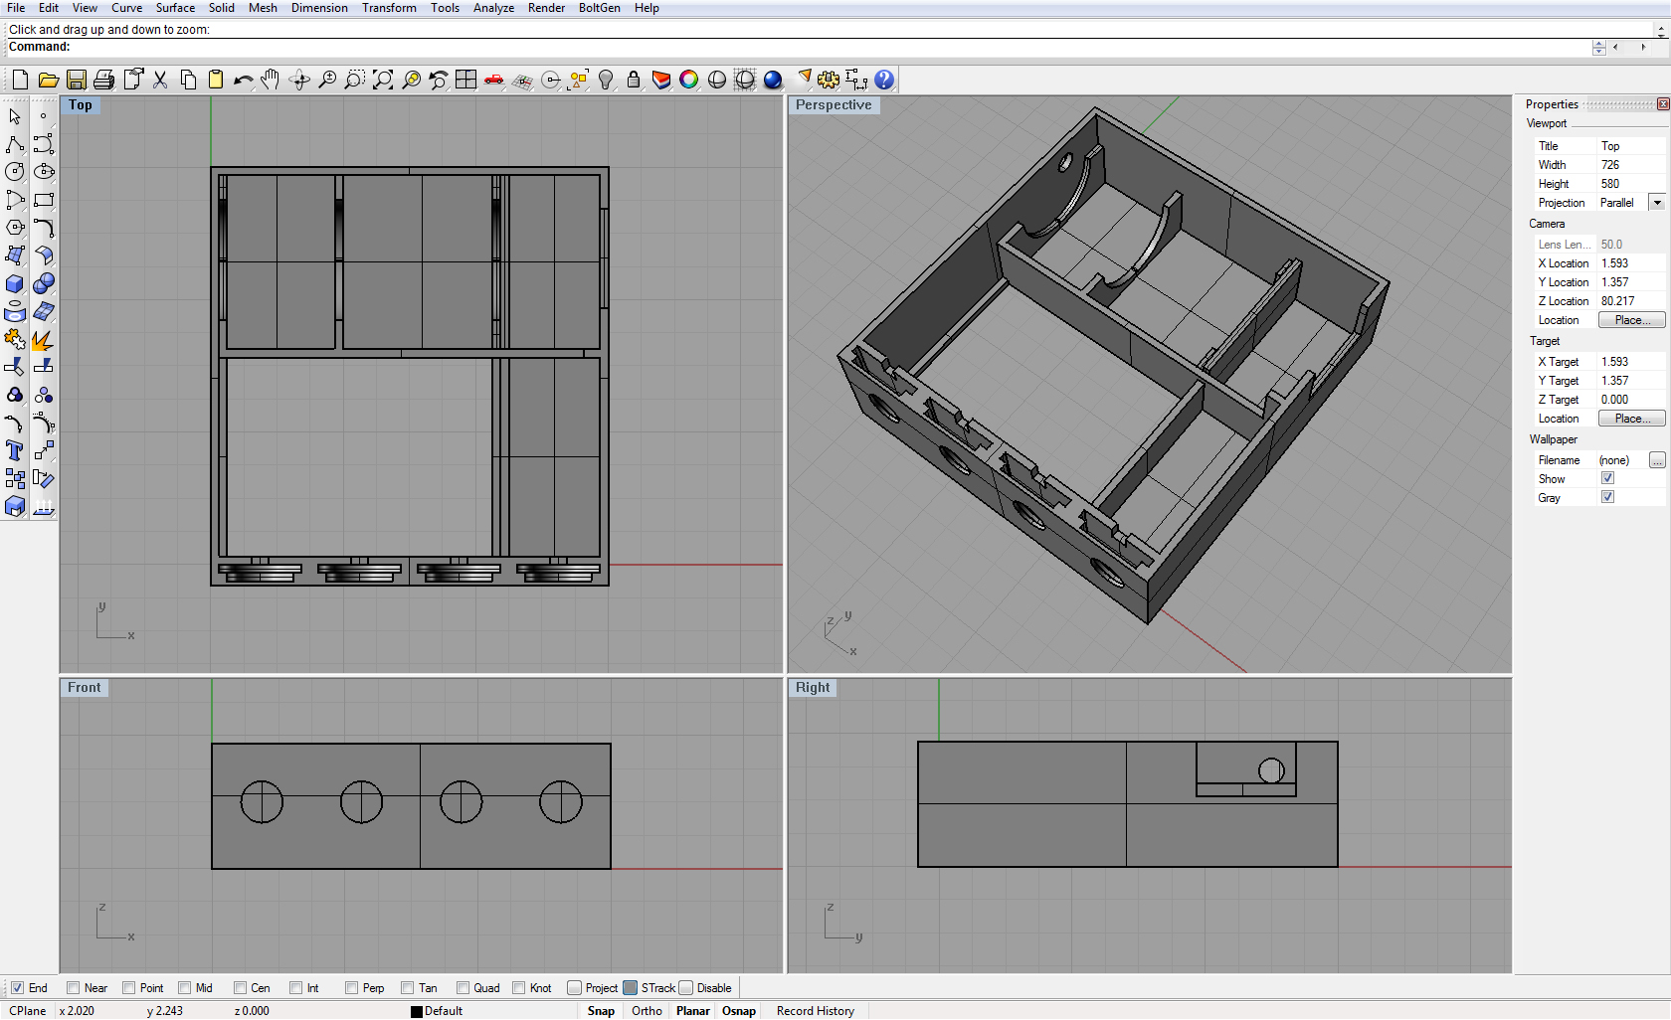
Task: Click the blue question mark Help icon
Action: click(883, 81)
